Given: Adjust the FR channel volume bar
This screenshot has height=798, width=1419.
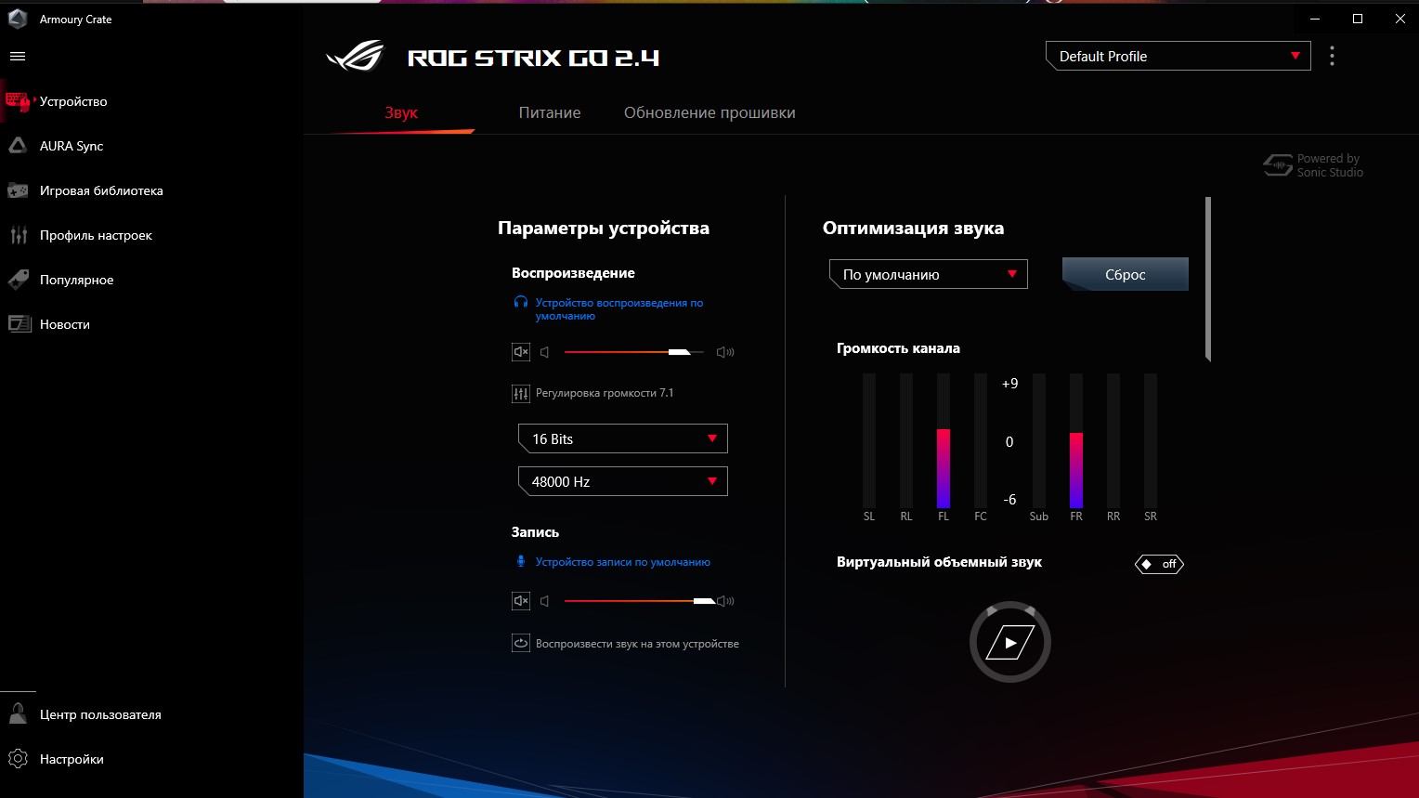Looking at the screenshot, I should pos(1076,440).
